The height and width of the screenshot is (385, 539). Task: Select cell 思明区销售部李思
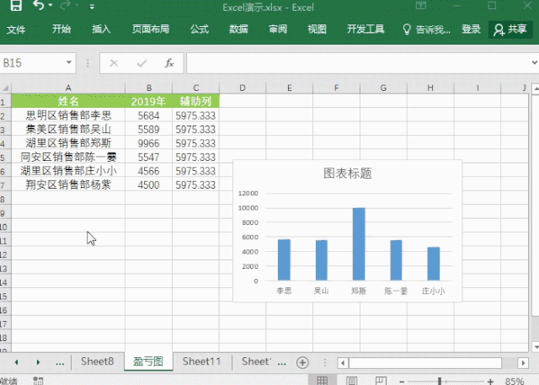(68, 115)
